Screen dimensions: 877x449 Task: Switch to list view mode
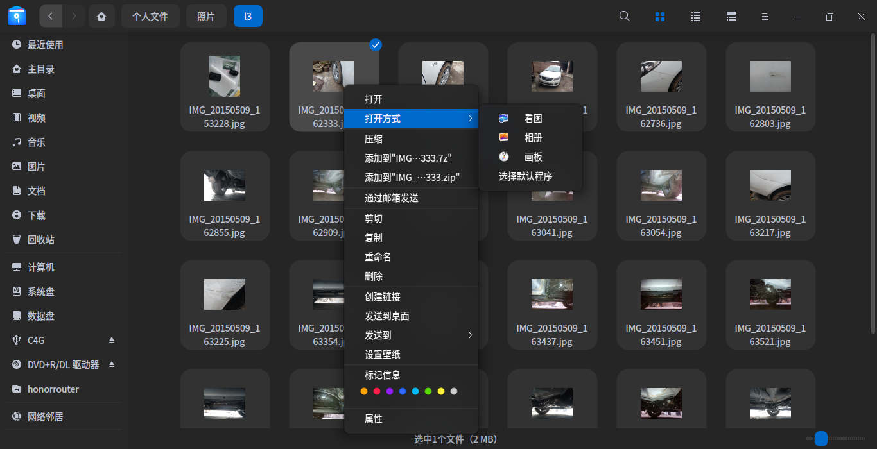pyautogui.click(x=695, y=16)
